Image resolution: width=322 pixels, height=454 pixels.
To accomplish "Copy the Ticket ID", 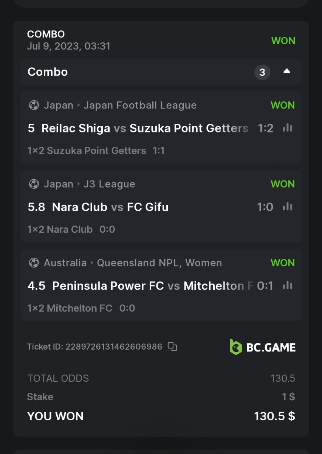I will pos(172,346).
